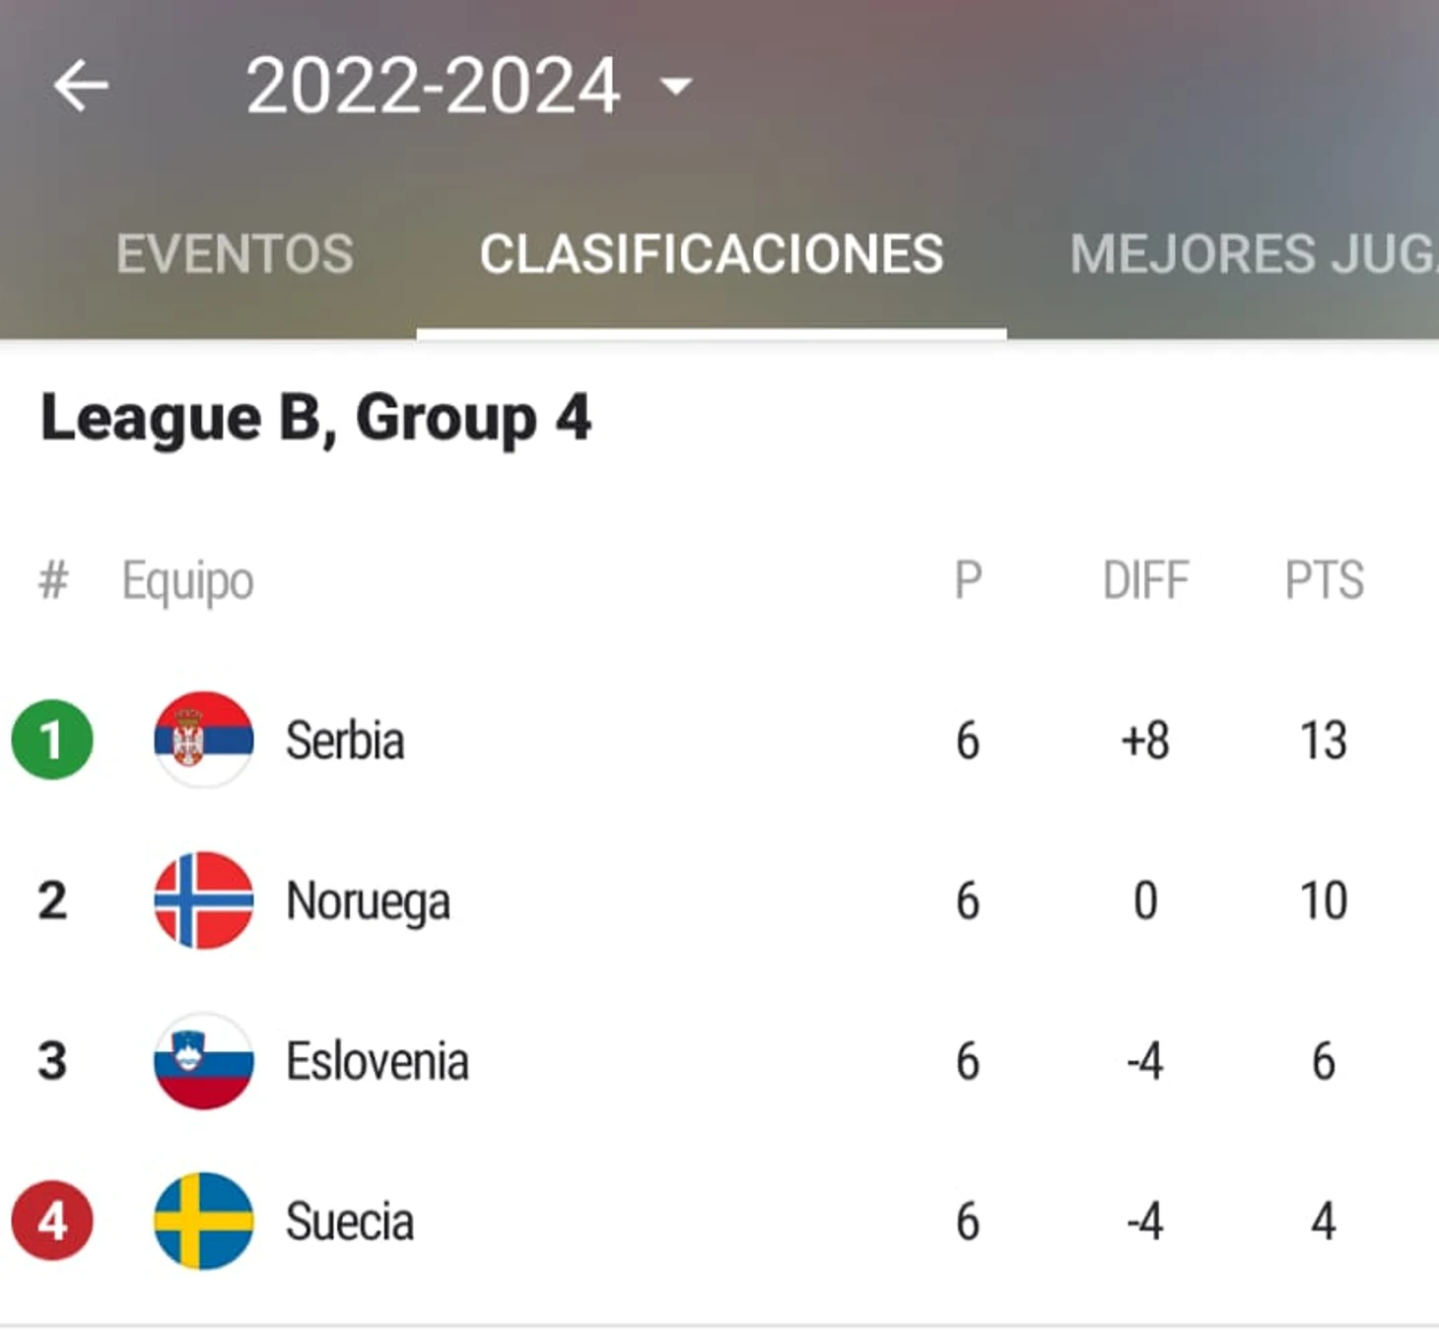This screenshot has height=1330, width=1439.
Task: Click the League B, Group 4 heading
Action: [315, 419]
